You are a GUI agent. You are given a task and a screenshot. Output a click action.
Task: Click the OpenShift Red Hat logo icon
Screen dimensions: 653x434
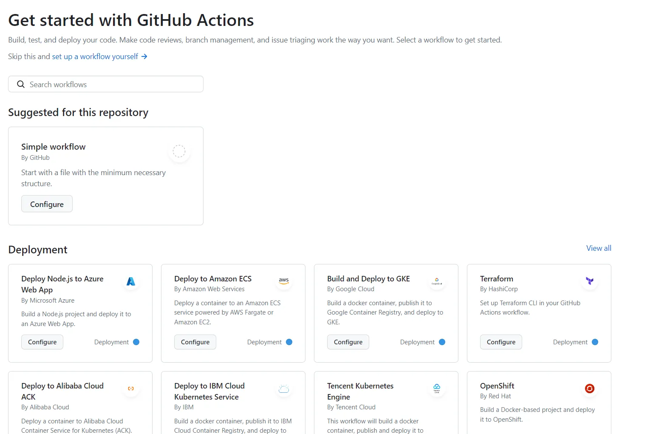[x=590, y=389]
